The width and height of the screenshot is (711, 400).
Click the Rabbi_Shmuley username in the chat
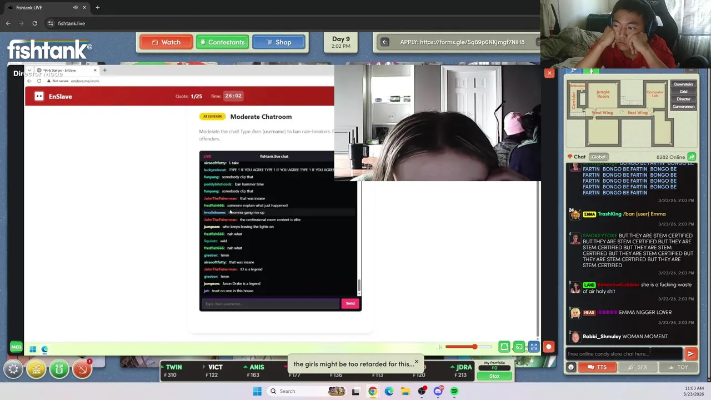(602, 336)
